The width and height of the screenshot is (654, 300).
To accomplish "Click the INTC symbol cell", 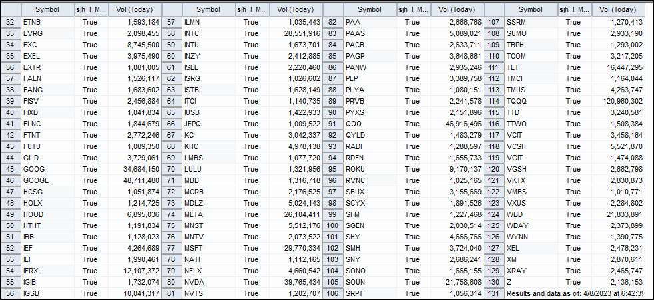I will (208, 33).
